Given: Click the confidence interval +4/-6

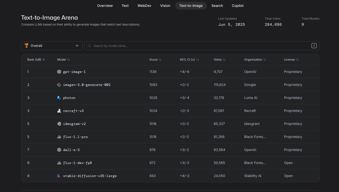Looking at the screenshot, I should (x=185, y=72).
